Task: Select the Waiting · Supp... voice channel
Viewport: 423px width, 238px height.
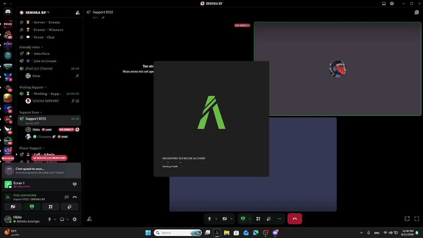Action: pos(49,94)
